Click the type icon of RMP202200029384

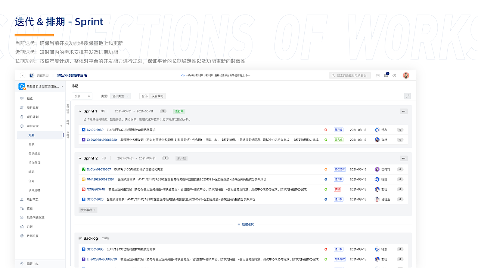tap(84, 179)
